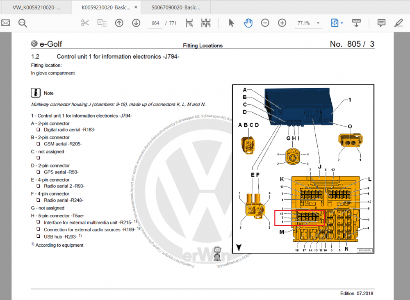Click the GSM aerial -R205- bullet box
The width and height of the screenshot is (410, 300).
coord(39,144)
